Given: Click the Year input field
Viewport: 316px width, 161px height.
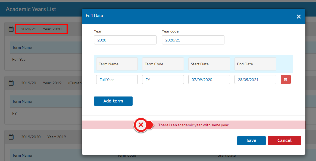Looking at the screenshot, I should point(125,40).
